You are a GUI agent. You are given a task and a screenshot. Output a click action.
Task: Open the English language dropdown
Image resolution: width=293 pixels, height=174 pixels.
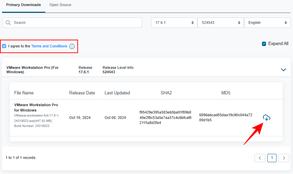point(267,23)
